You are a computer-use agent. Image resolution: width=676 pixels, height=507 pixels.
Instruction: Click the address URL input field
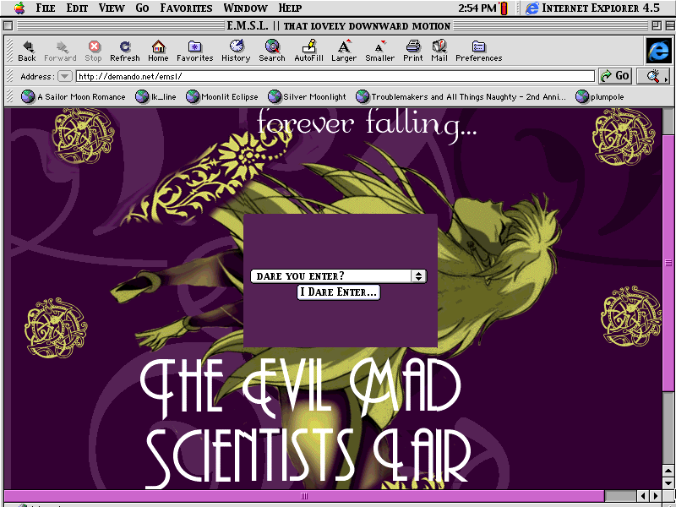click(x=335, y=76)
